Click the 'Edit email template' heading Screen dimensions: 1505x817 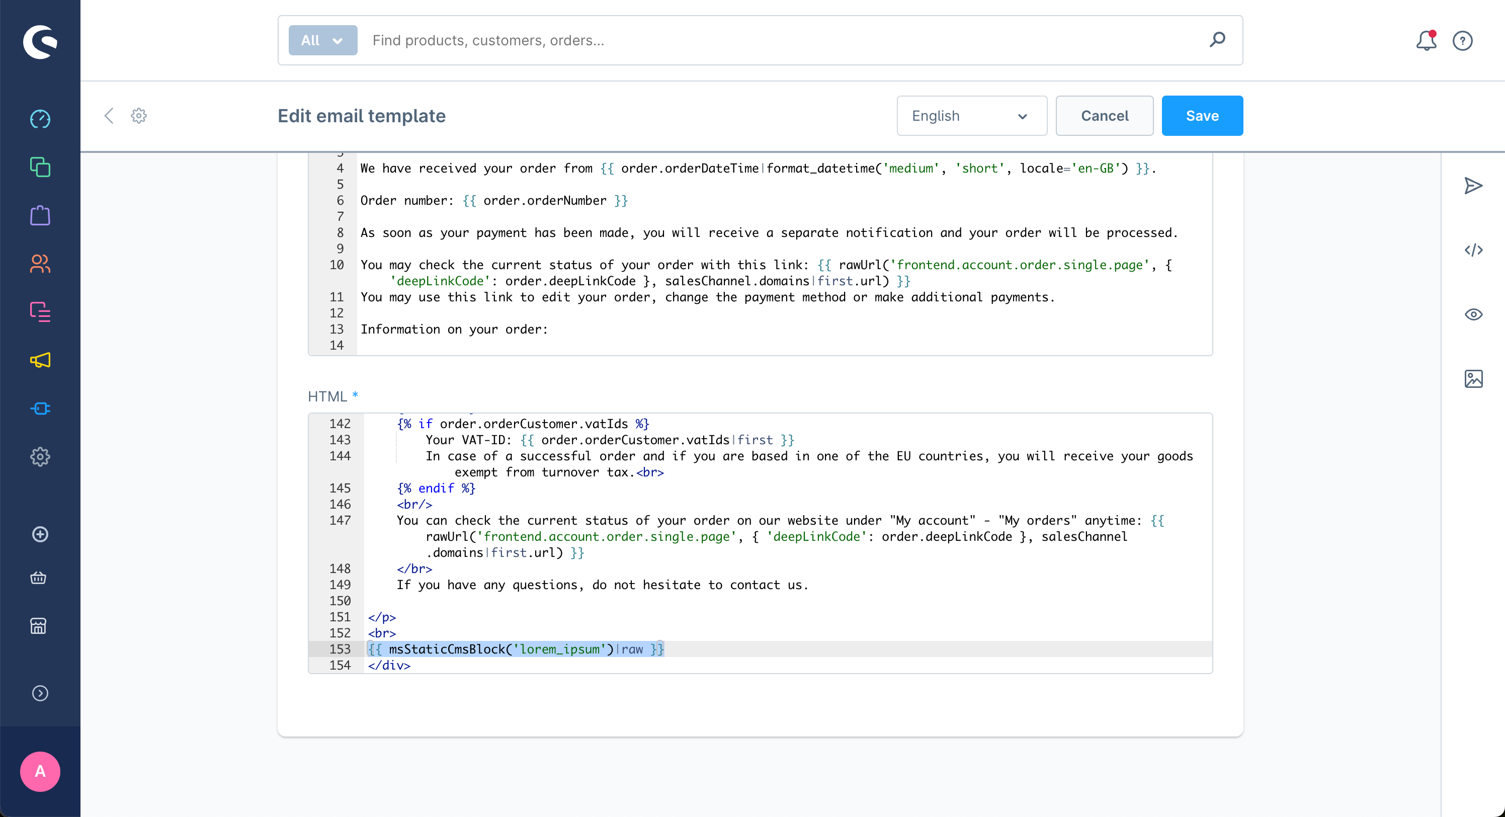coord(361,116)
